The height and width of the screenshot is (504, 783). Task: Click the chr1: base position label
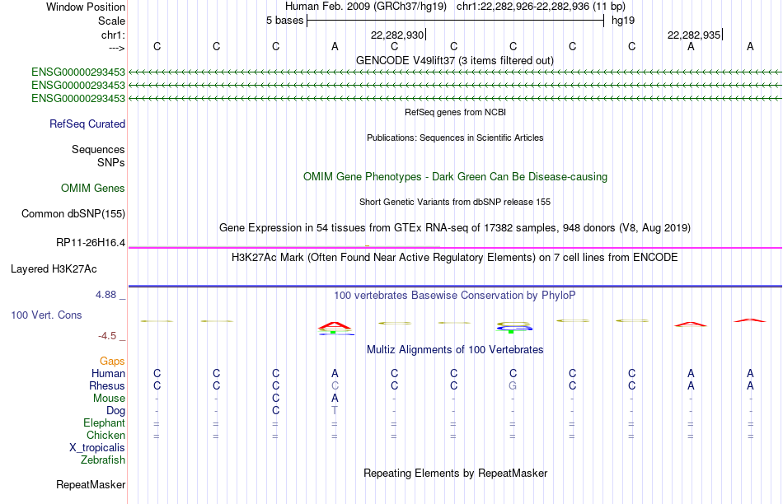tap(113, 35)
